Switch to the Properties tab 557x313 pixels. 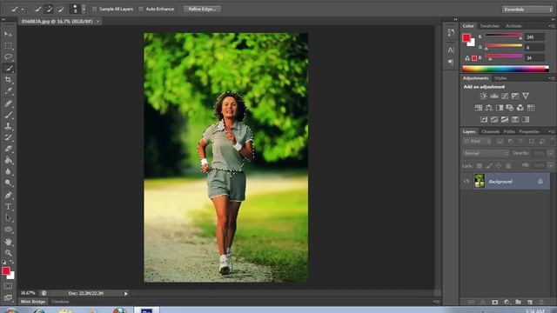click(x=529, y=131)
